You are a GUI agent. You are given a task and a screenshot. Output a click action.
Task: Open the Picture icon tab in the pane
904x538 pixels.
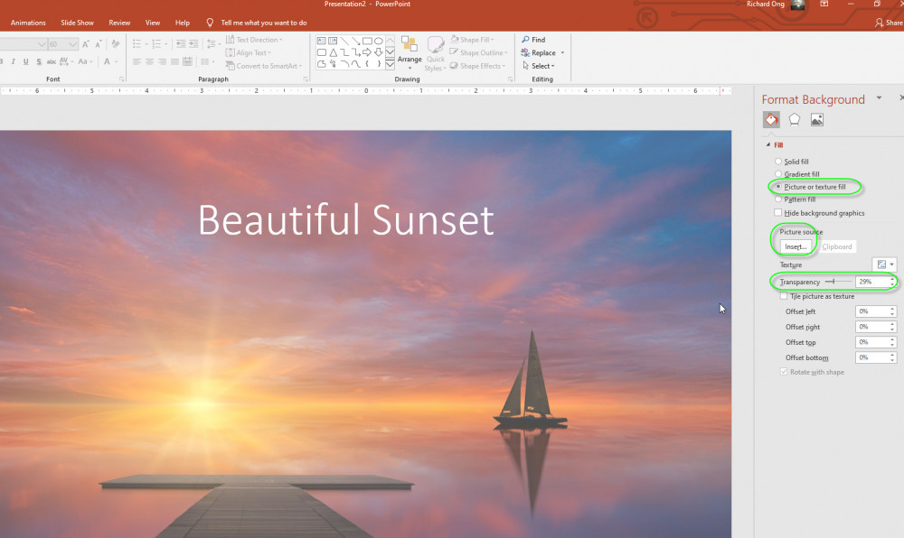(816, 119)
